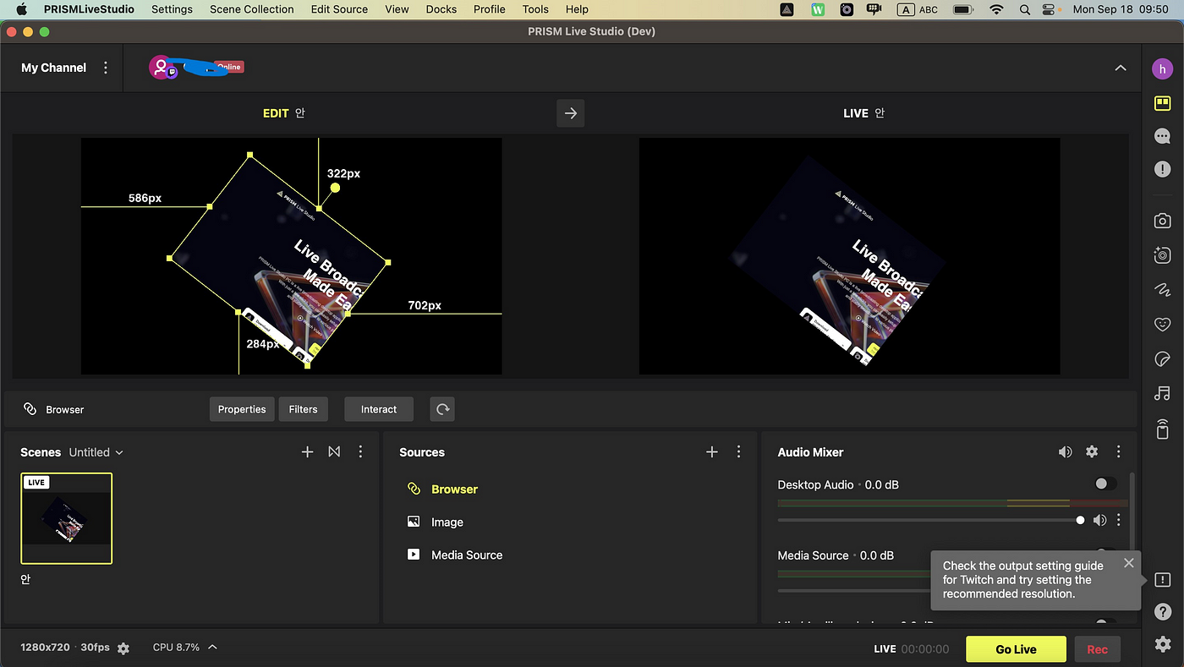Open settings gear at sidebar bottom
This screenshot has height=667, width=1184.
click(x=1162, y=644)
